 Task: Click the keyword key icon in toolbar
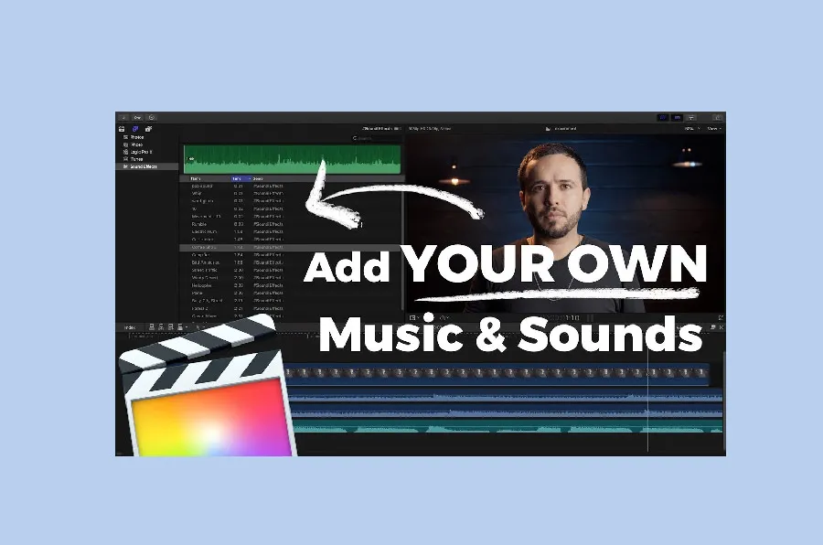coord(137,117)
